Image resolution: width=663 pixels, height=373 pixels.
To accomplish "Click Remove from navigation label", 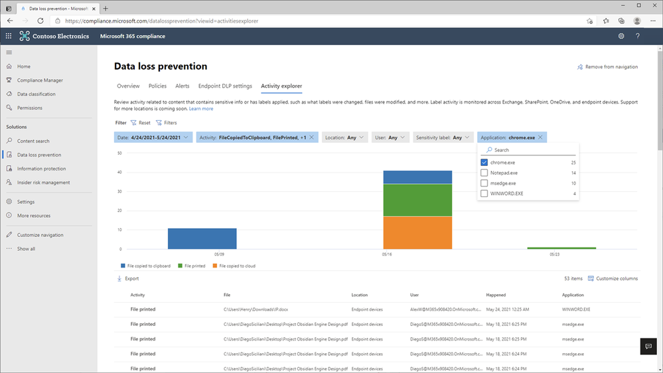I will (611, 67).
